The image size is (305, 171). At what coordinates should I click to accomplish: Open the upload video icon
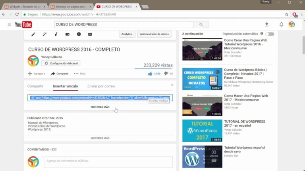click(267, 25)
